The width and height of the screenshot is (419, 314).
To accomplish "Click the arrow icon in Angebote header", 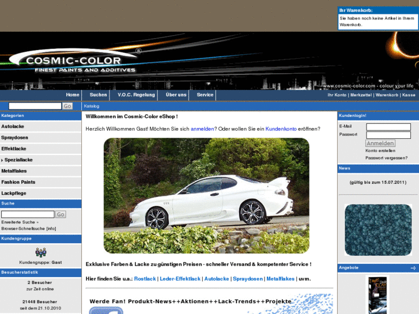I will [x=413, y=268].
